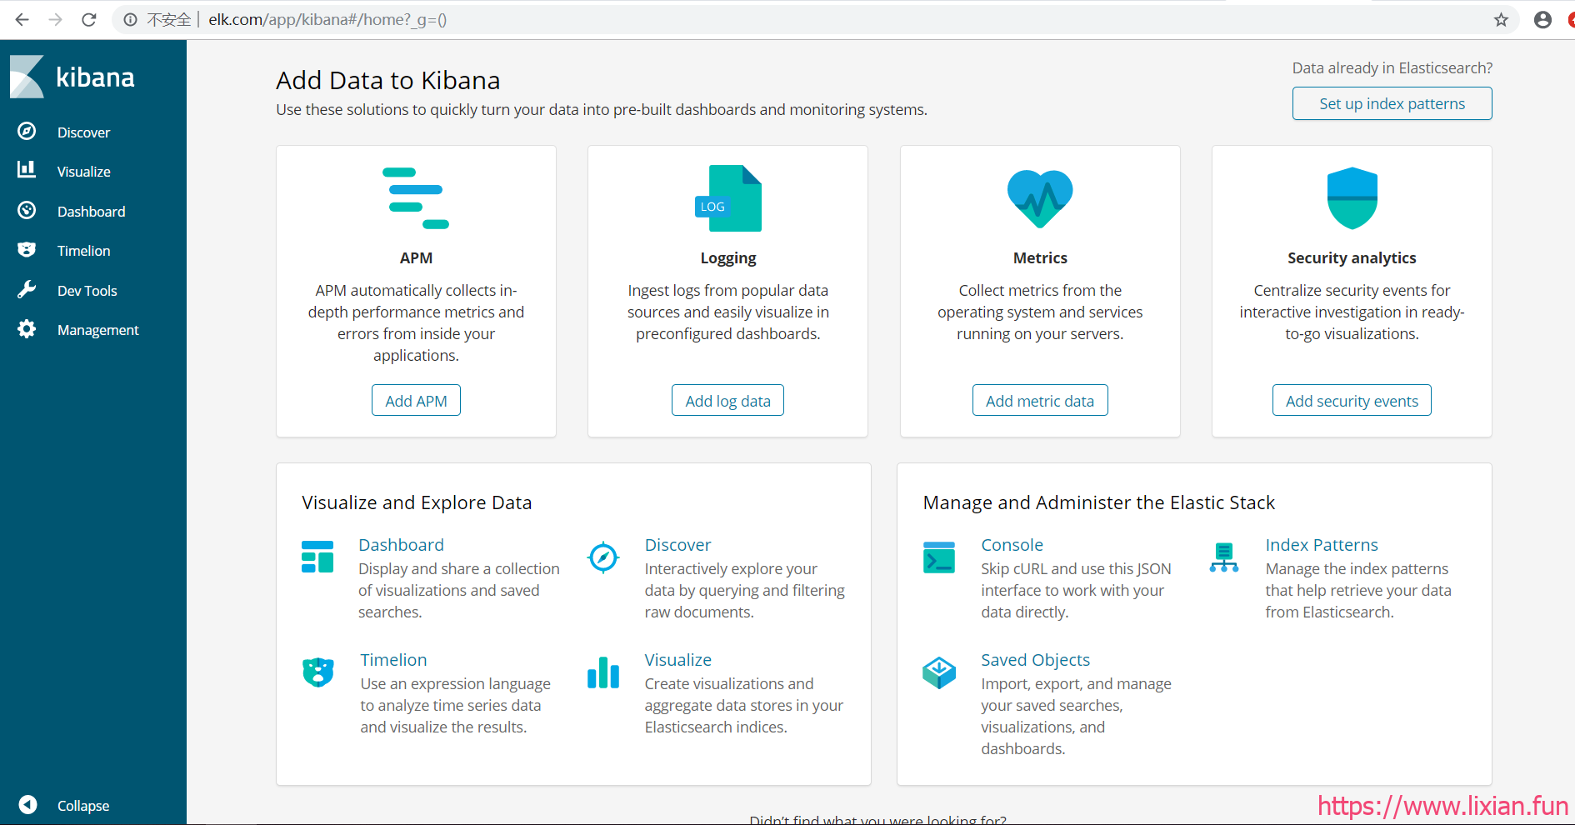Click the 'Add Data to Kibana' heading
This screenshot has width=1575, height=825.
point(388,80)
